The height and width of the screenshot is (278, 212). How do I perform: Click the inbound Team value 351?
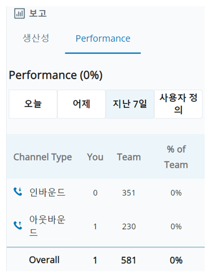pos(128,193)
